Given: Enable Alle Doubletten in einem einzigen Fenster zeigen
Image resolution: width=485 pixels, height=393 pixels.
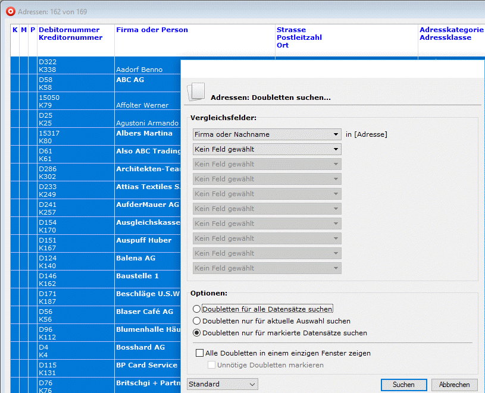Looking at the screenshot, I should point(200,353).
